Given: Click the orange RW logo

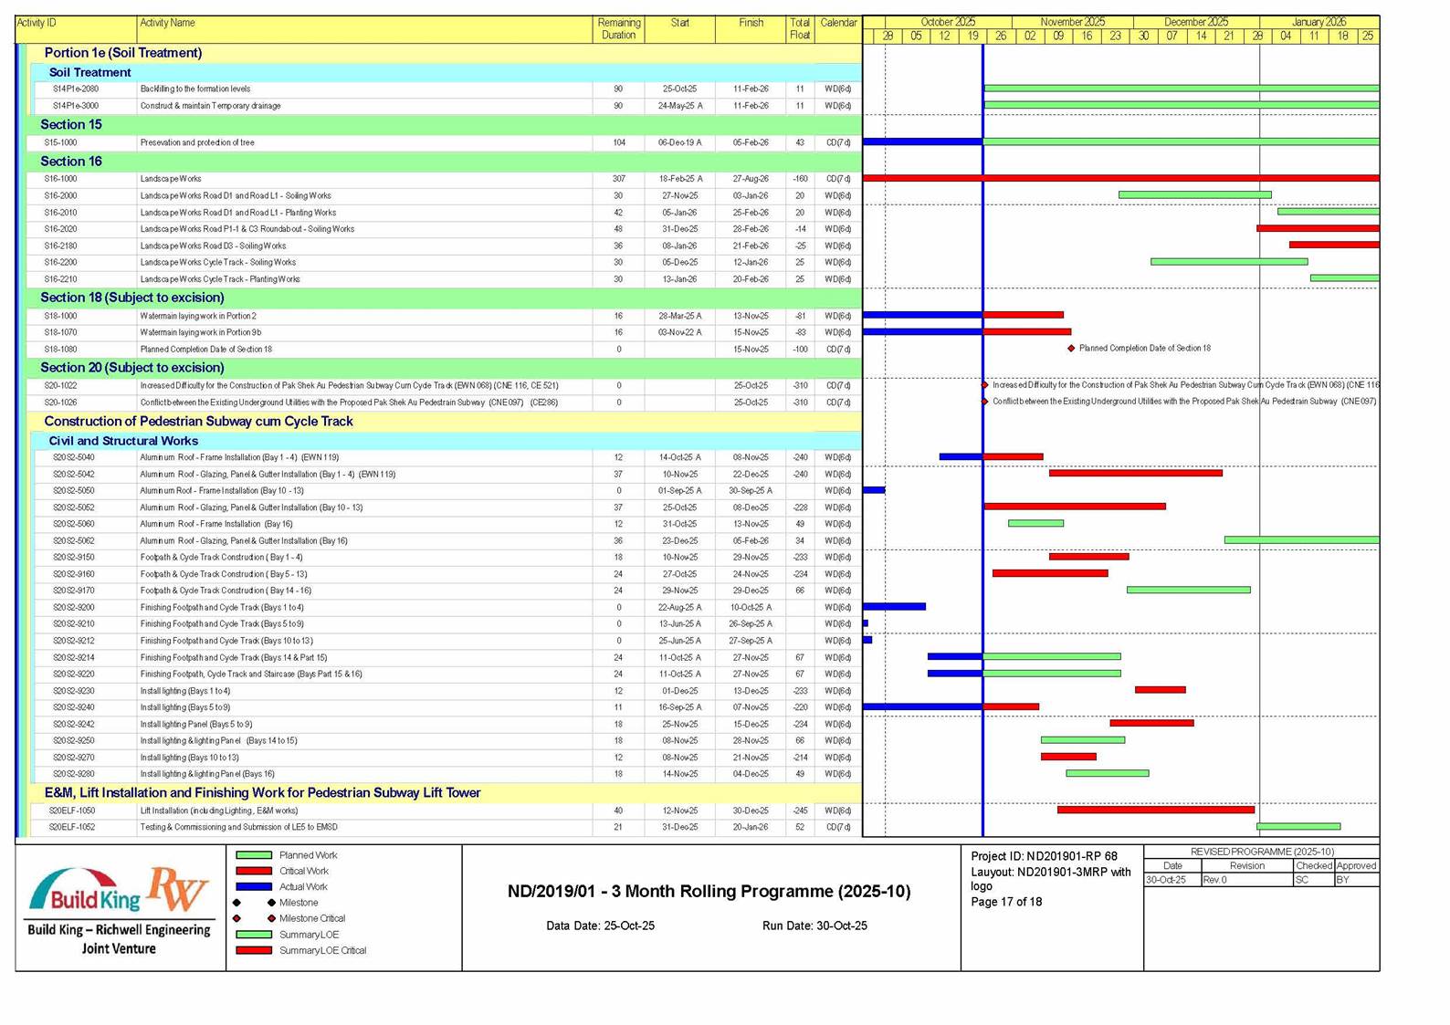Looking at the screenshot, I should [178, 888].
